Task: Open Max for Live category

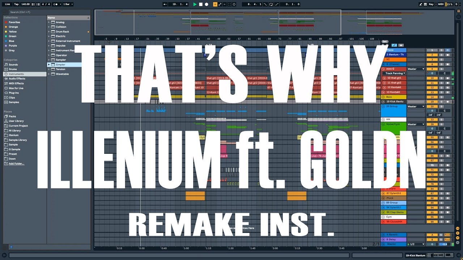Action: (16, 88)
